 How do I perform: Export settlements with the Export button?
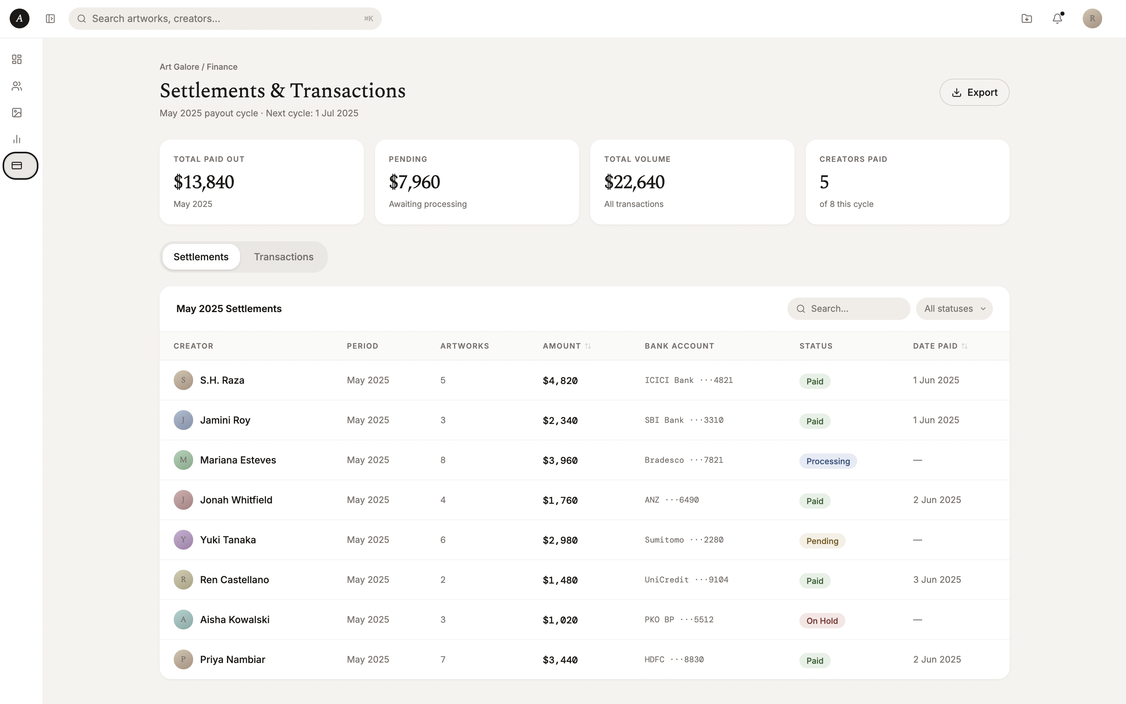pyautogui.click(x=974, y=92)
